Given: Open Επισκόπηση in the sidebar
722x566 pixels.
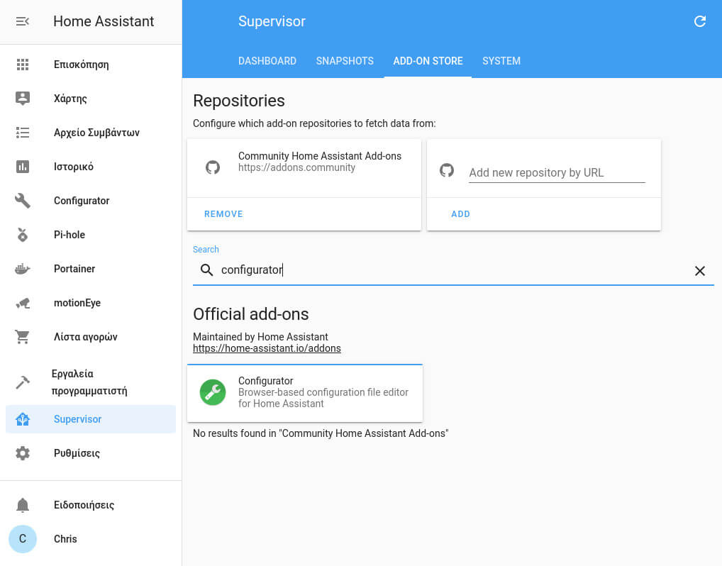Looking at the screenshot, I should click(x=91, y=65).
